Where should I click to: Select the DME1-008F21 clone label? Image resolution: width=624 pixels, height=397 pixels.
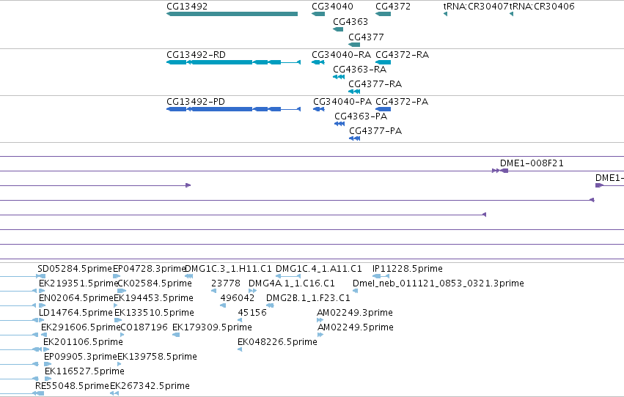(x=532, y=163)
